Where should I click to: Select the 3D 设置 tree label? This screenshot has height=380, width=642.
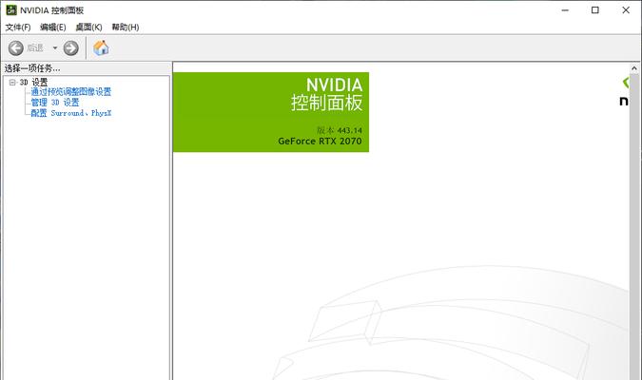[x=33, y=83]
